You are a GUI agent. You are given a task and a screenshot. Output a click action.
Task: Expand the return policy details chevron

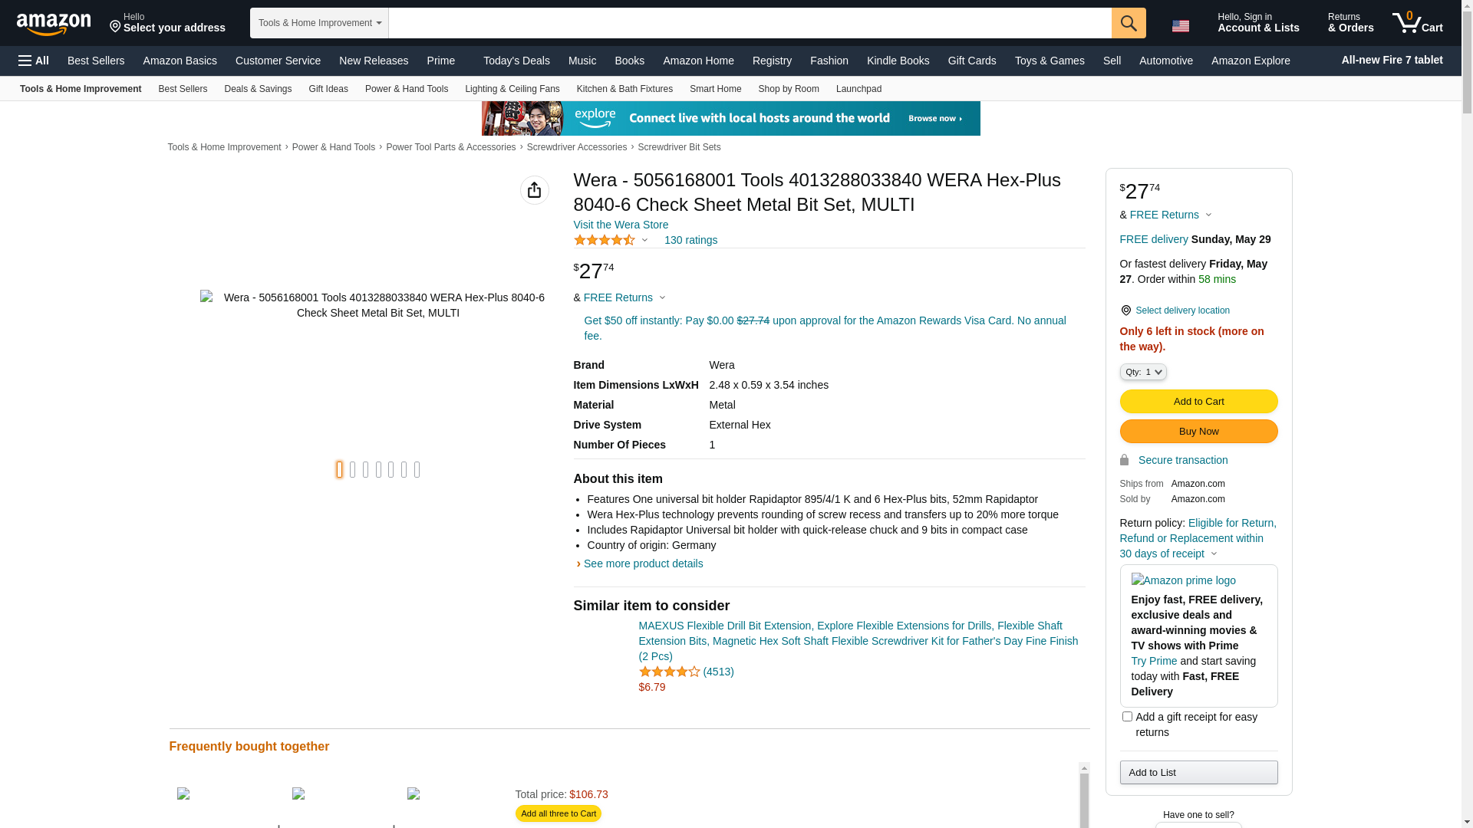tap(1214, 554)
